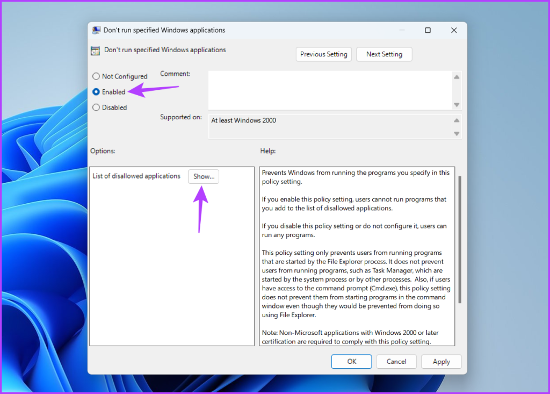Click the Comment box scroll down arrow
550x394 pixels.
pos(457,105)
